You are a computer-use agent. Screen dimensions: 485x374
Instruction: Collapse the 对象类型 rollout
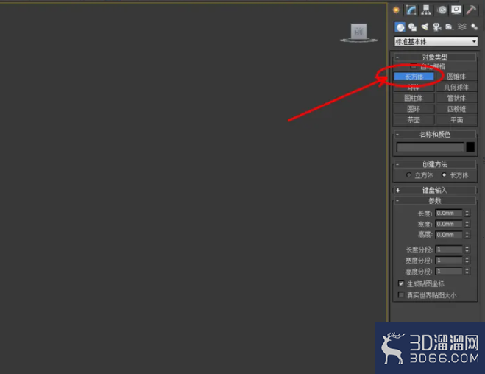(x=434, y=57)
